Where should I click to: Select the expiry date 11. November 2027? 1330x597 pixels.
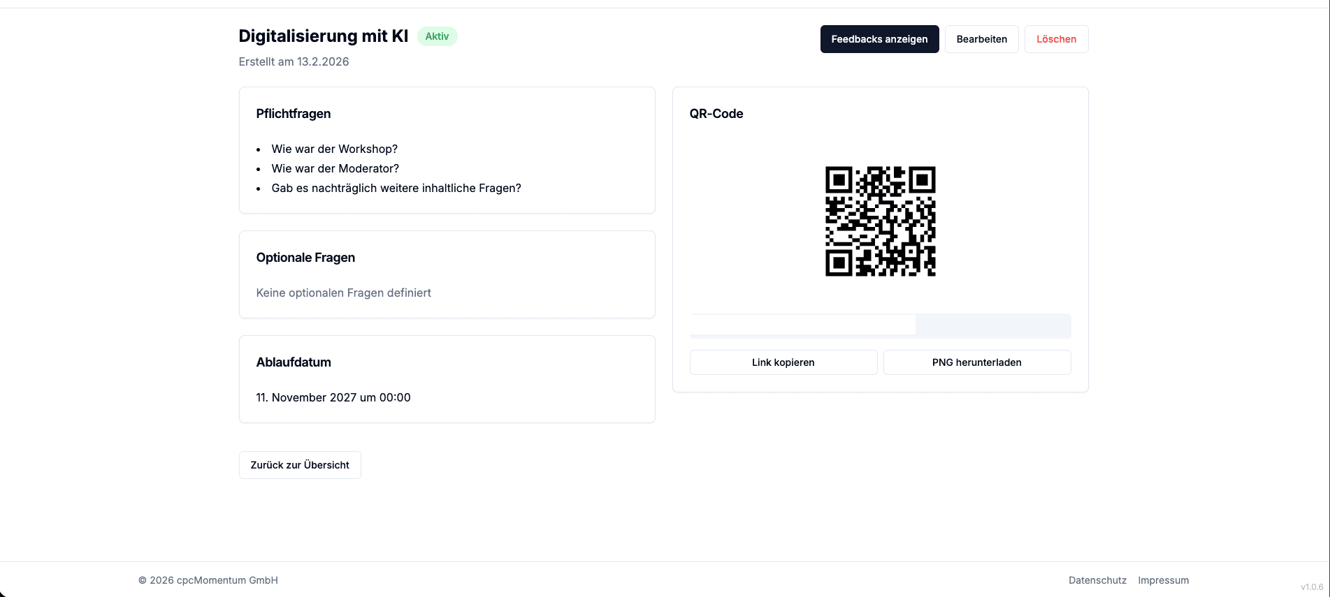coord(333,397)
